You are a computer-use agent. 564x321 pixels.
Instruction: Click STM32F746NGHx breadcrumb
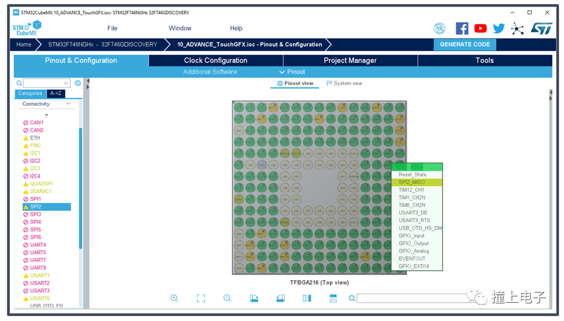tap(103, 44)
